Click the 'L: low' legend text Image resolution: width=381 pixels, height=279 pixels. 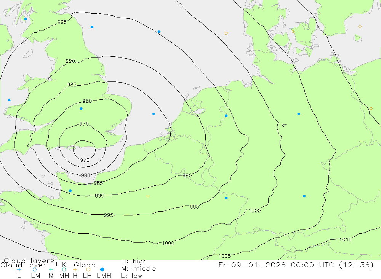[131, 276]
